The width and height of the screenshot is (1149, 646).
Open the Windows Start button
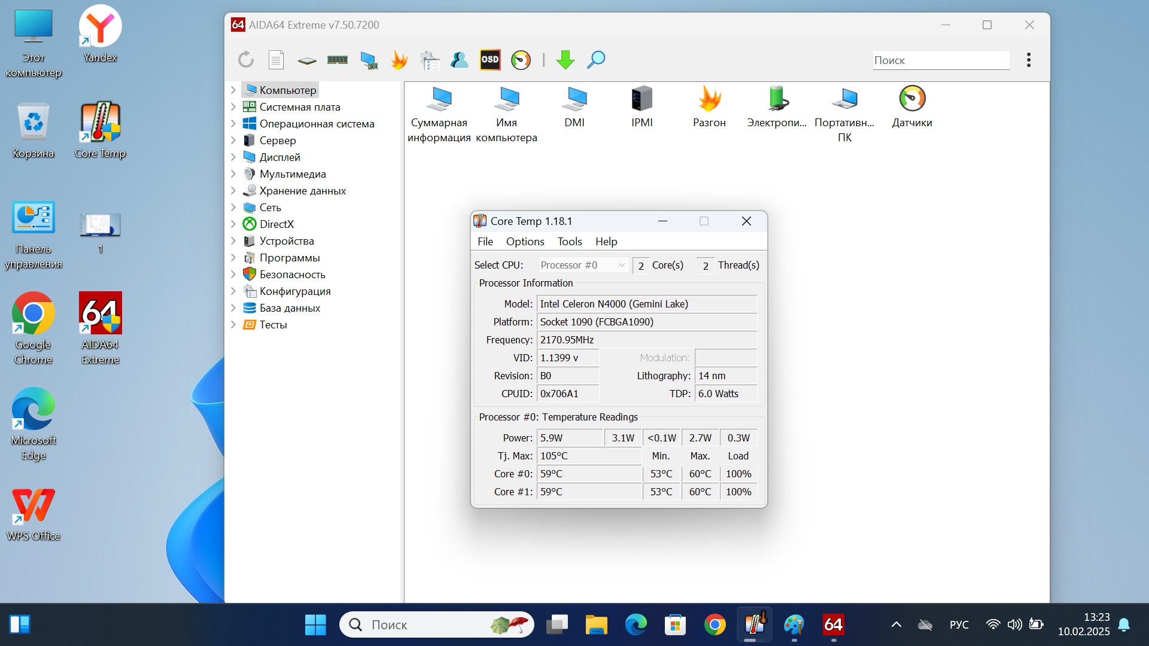pyautogui.click(x=315, y=624)
